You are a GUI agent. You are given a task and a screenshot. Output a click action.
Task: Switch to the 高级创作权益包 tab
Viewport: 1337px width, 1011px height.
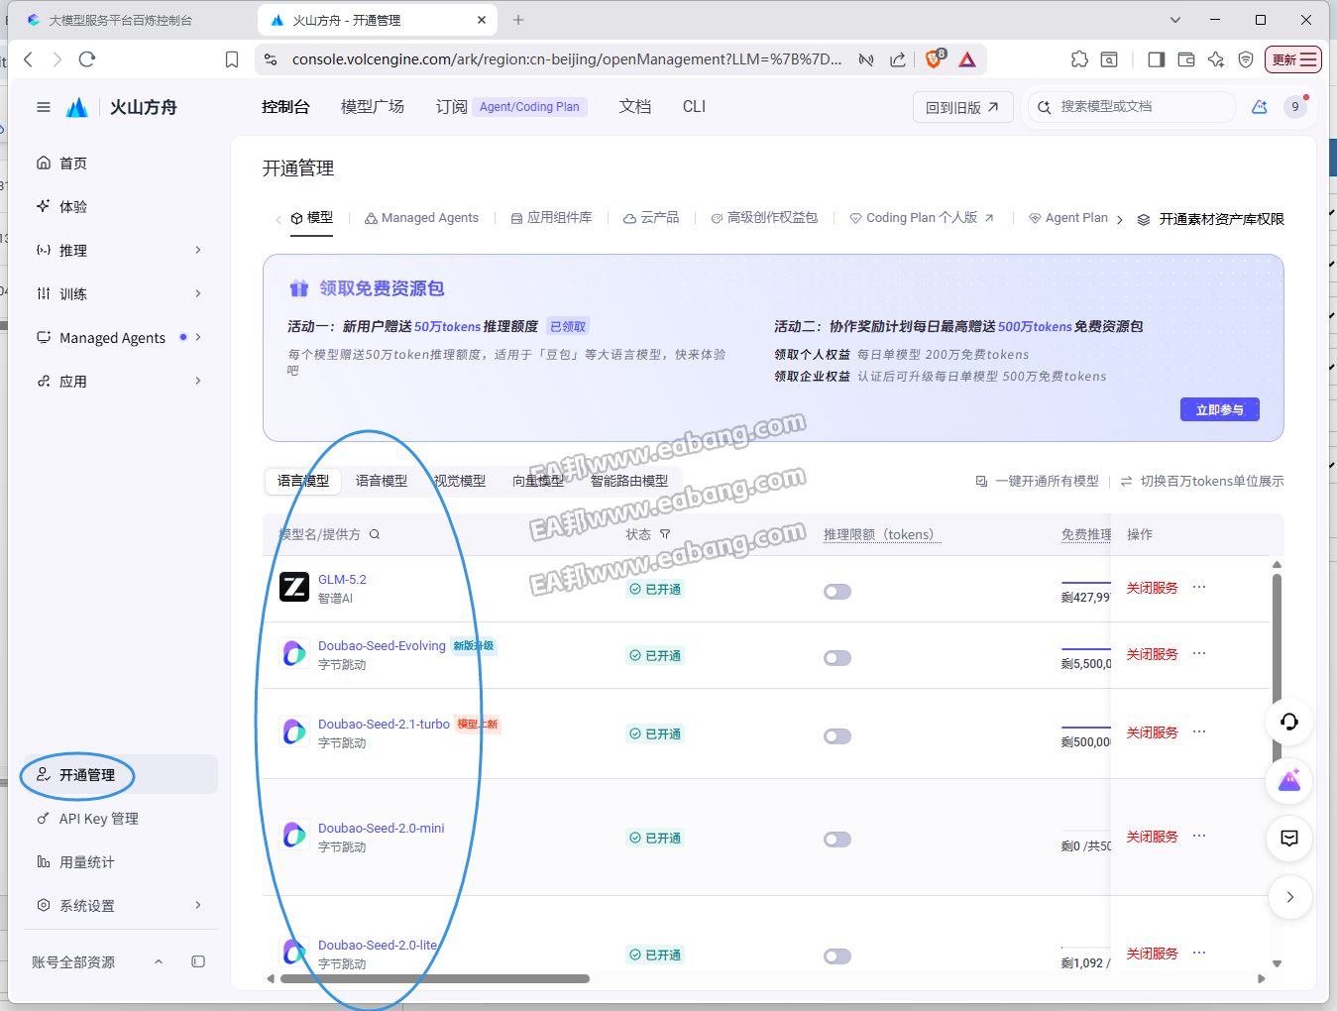(764, 218)
